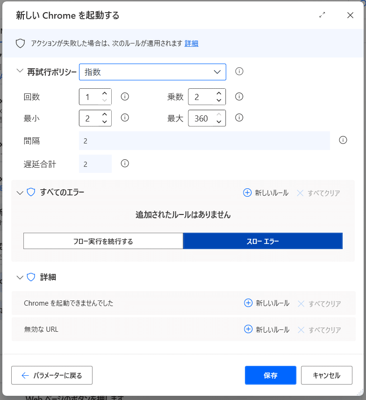Increase the 乗数 value with up arrow
366x400 pixels.
219,93
